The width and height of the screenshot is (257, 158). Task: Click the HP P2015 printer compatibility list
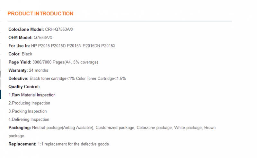[x=73, y=46]
